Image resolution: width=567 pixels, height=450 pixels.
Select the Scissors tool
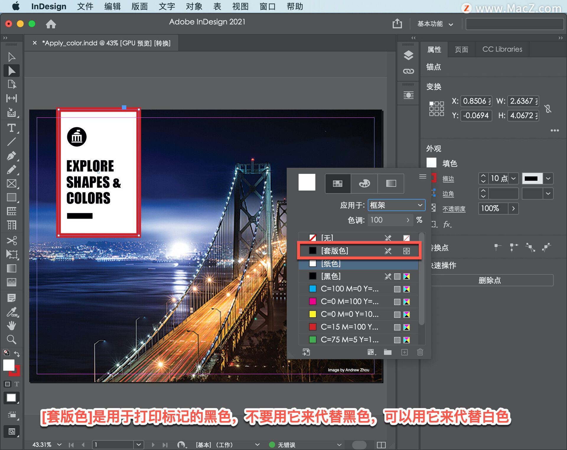(x=11, y=240)
